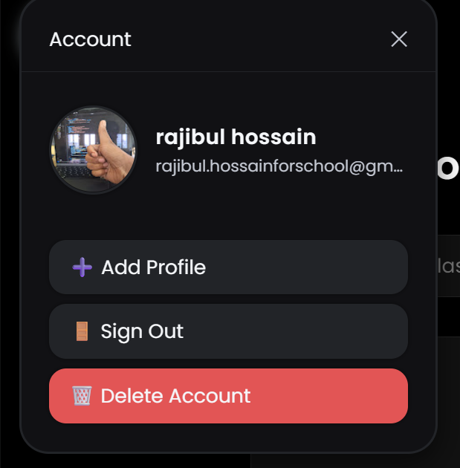Click the door icon beside Sign Out
The height and width of the screenshot is (468, 460).
(x=82, y=331)
